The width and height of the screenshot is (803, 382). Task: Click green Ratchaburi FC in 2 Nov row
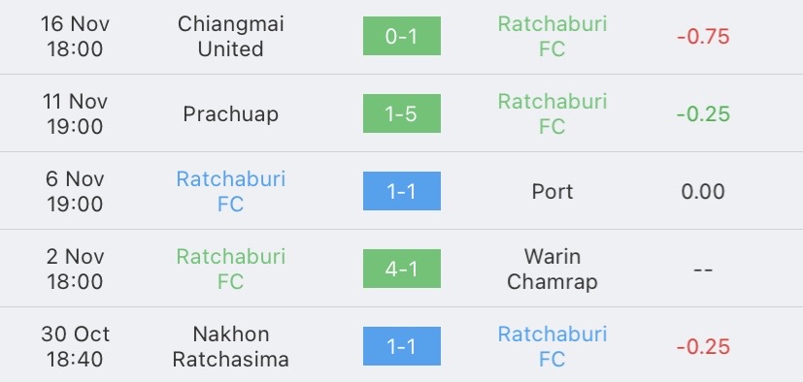click(x=230, y=269)
